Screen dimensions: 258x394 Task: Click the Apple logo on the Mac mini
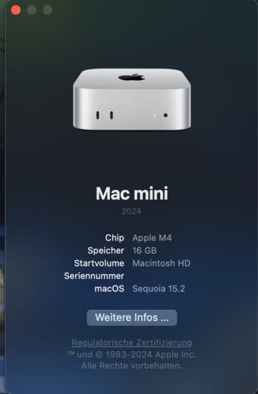132,77
